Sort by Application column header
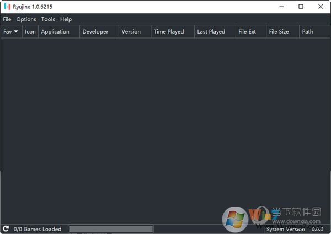This screenshot has width=331, height=234. point(59,31)
